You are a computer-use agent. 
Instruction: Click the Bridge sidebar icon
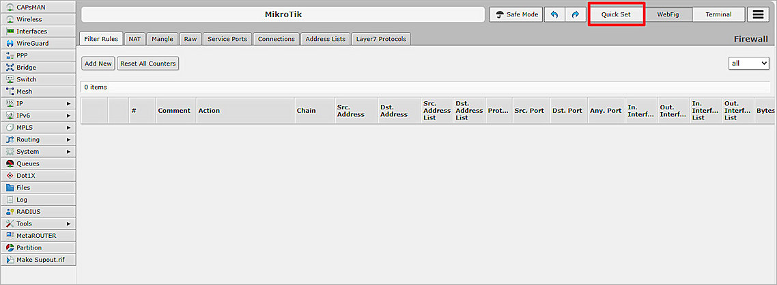click(x=10, y=68)
